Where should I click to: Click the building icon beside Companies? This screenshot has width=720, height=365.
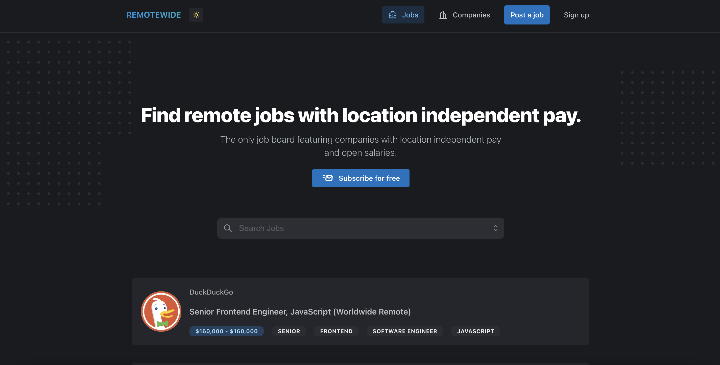click(x=443, y=15)
